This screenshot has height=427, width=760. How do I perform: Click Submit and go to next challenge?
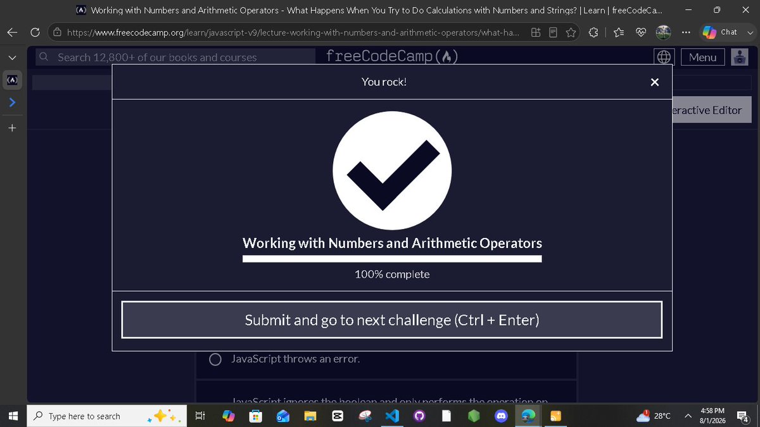pos(392,320)
